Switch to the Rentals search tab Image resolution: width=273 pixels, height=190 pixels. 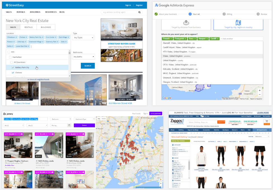click(29, 27)
